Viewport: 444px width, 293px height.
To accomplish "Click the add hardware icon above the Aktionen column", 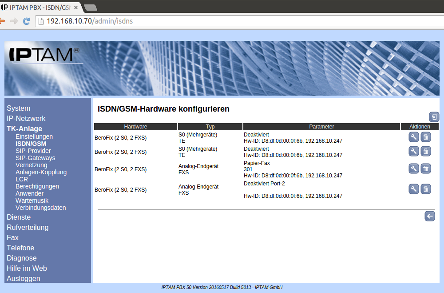I will [x=434, y=117].
